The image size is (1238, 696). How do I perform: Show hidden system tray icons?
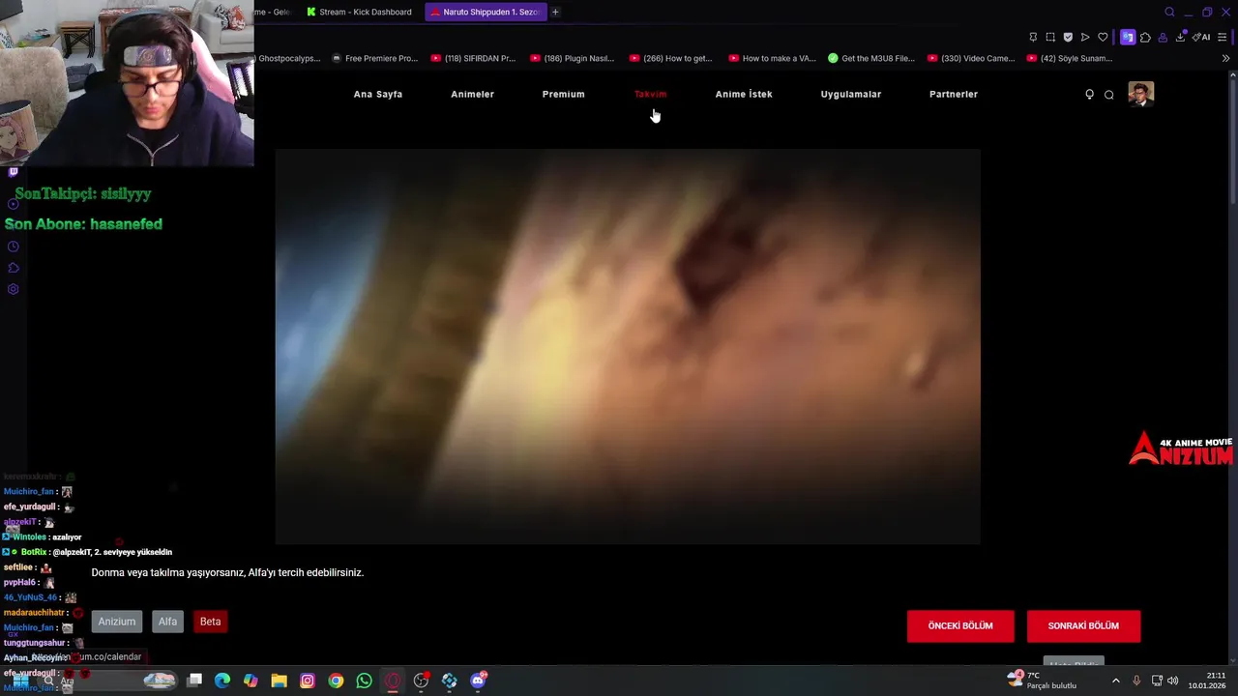coord(1115,681)
